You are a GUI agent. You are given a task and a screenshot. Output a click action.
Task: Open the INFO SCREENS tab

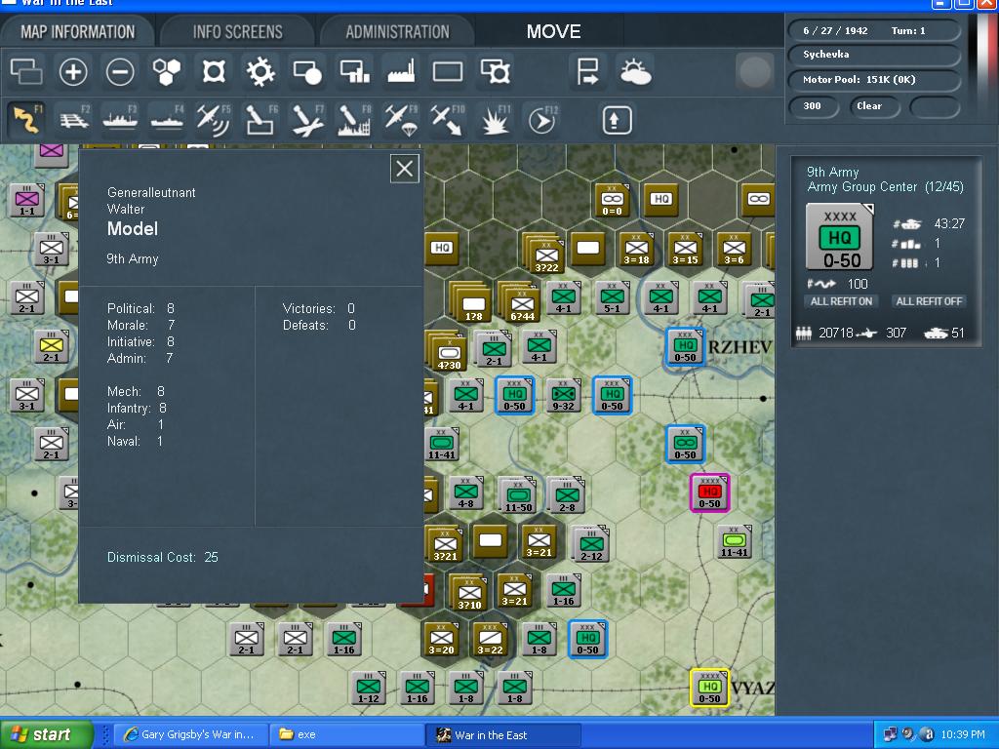tap(238, 32)
